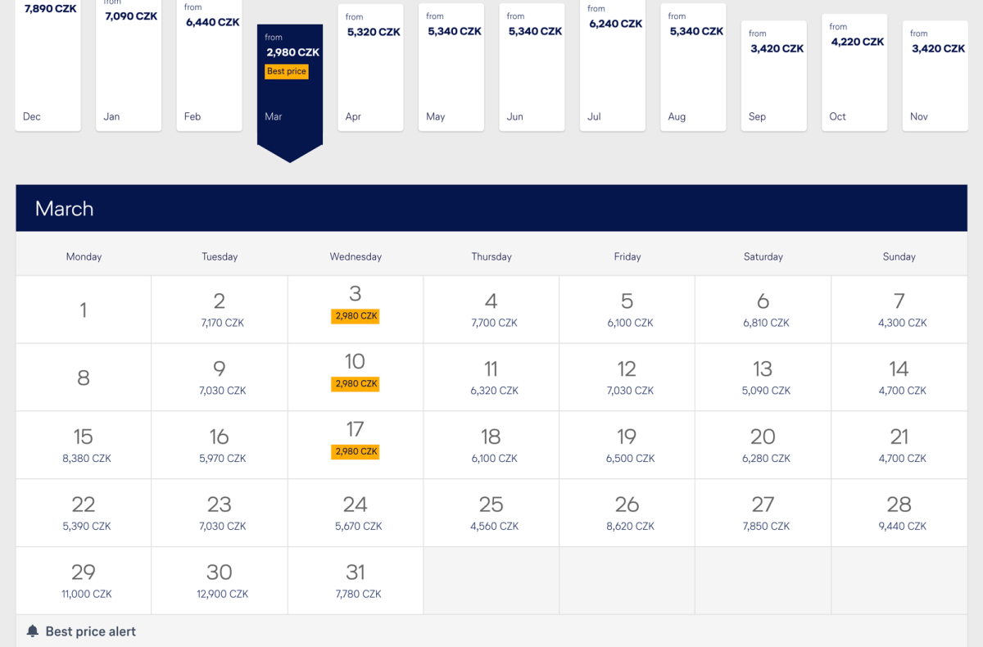Image resolution: width=983 pixels, height=647 pixels.
Task: Pick the July month card
Action: pos(613,66)
